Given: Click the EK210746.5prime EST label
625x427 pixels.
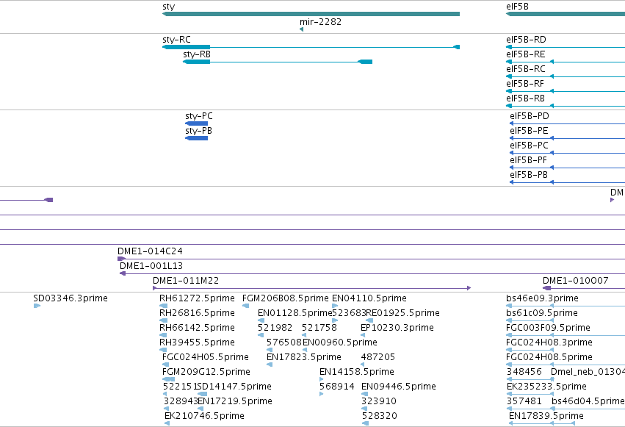Looking at the screenshot, I should click(204, 416).
